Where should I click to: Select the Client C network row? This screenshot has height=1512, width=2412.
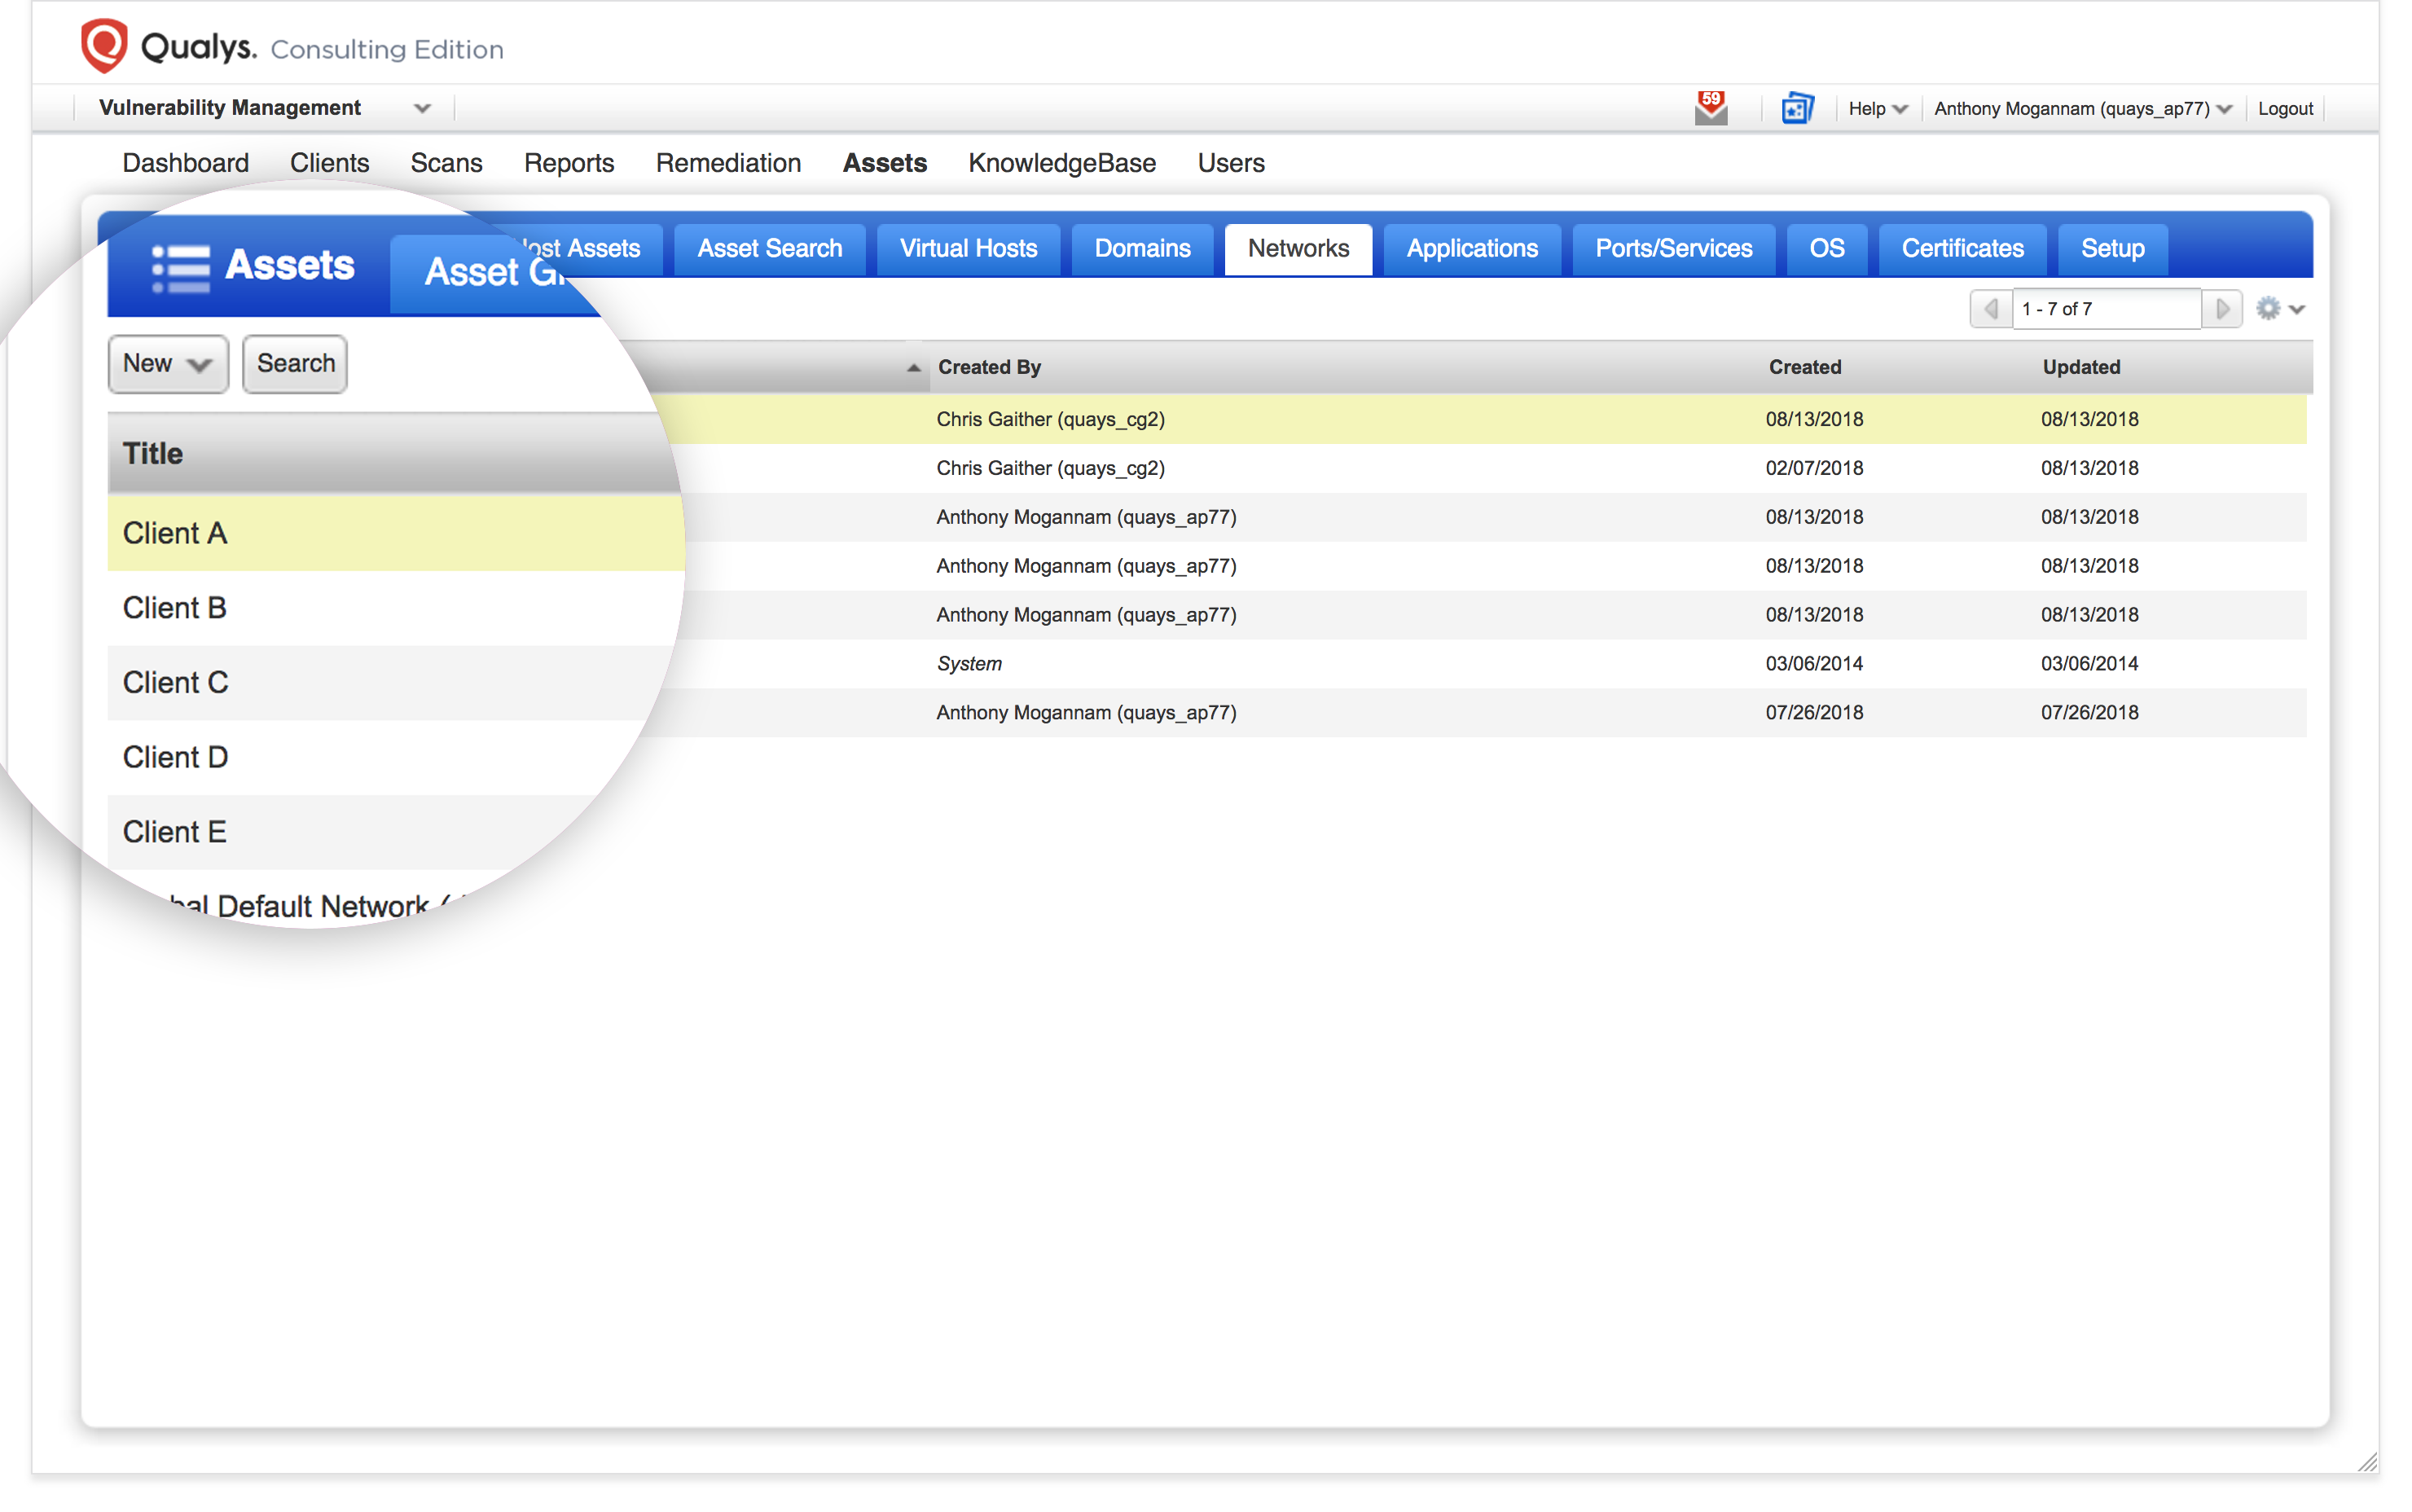[176, 683]
